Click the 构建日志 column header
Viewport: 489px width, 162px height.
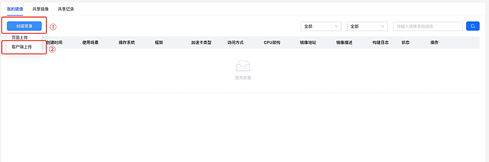tap(380, 43)
